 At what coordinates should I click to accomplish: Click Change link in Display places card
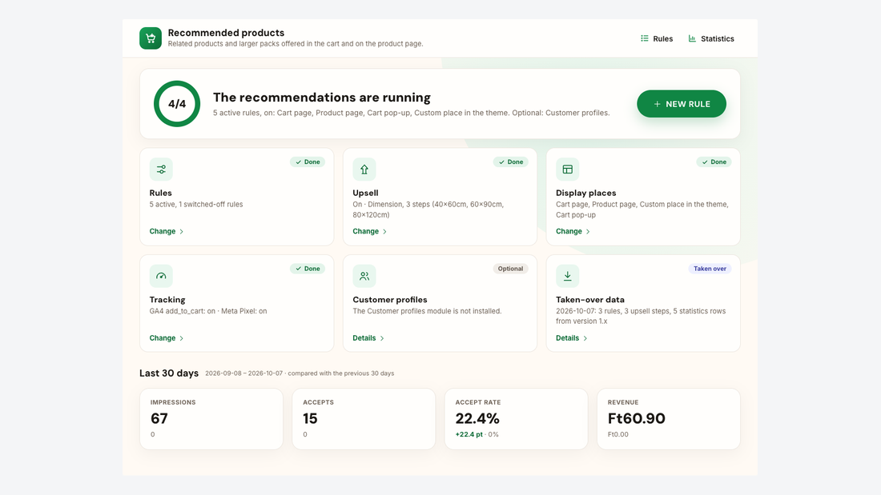573,231
